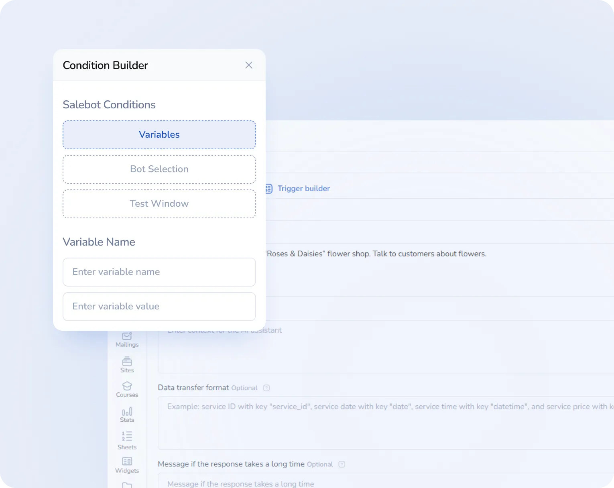Click the Trigger builder icon
The height and width of the screenshot is (488, 614).
pyautogui.click(x=269, y=189)
